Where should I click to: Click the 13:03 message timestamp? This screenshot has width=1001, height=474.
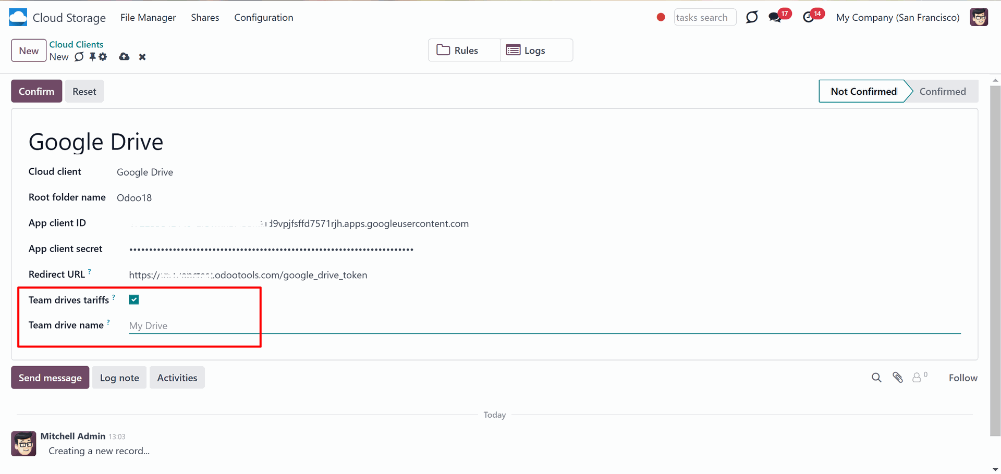tap(117, 436)
